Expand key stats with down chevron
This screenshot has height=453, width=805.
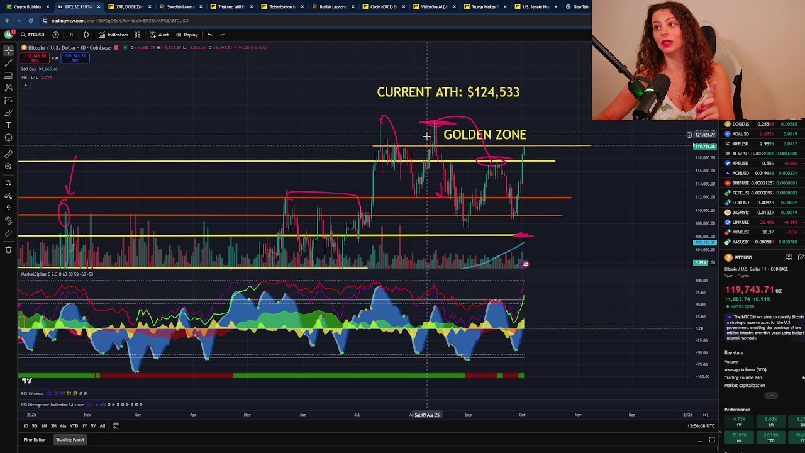point(771,396)
